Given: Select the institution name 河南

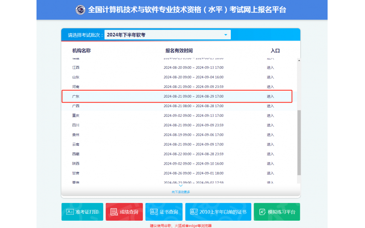Looking at the screenshot, I should (x=76, y=87).
